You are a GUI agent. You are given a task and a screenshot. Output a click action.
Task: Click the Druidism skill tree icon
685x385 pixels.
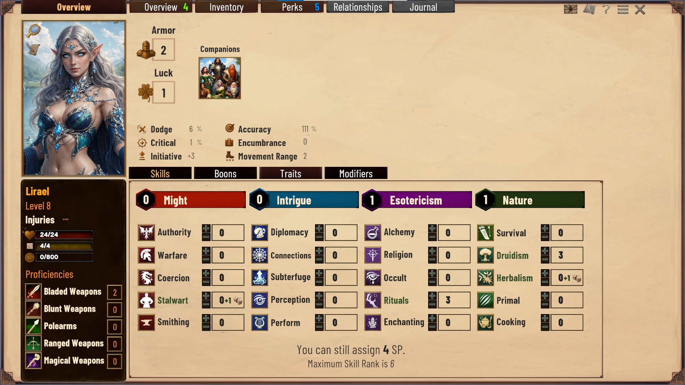coord(485,255)
